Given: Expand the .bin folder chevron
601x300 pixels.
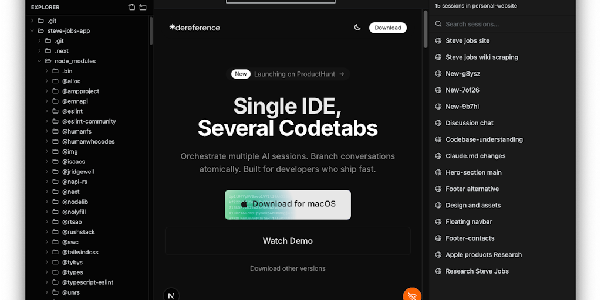Looking at the screenshot, I should point(47,71).
